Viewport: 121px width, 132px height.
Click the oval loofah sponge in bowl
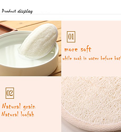pyautogui.click(x=39, y=41)
